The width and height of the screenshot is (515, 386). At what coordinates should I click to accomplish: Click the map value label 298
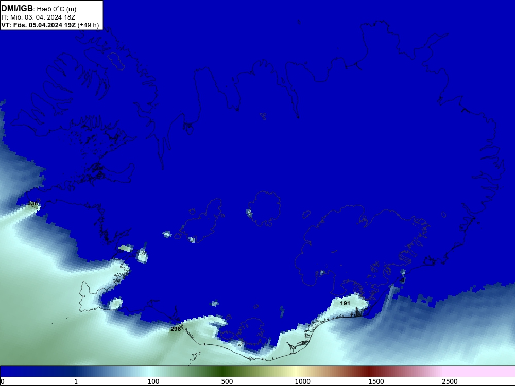[176, 329]
